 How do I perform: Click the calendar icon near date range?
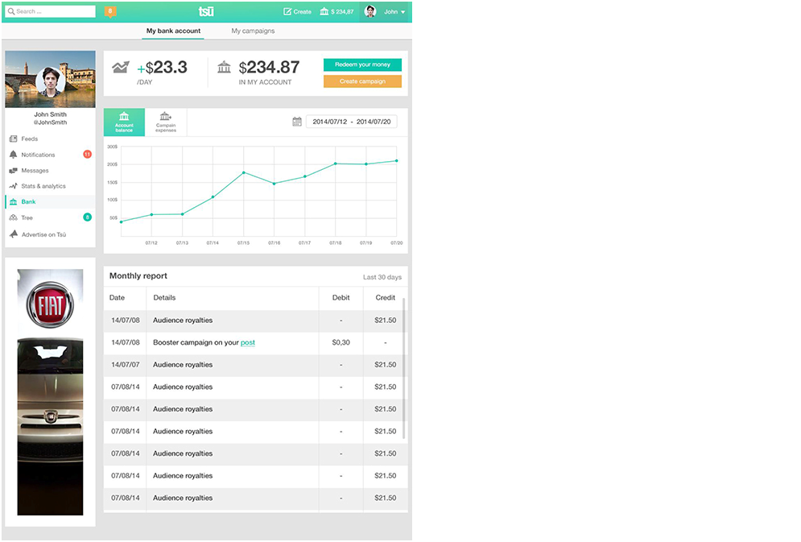pyautogui.click(x=297, y=122)
